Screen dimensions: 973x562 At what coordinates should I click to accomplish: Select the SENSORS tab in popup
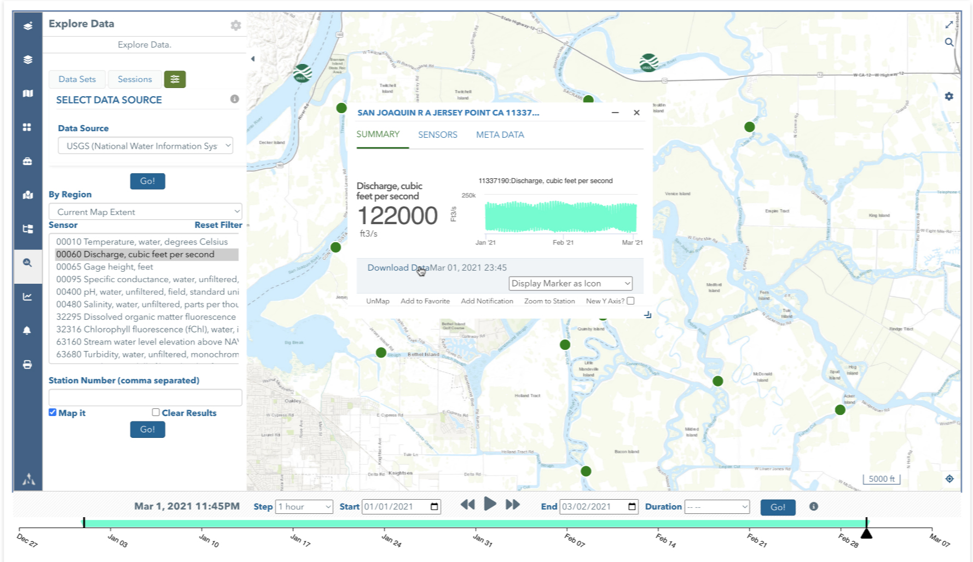(438, 134)
